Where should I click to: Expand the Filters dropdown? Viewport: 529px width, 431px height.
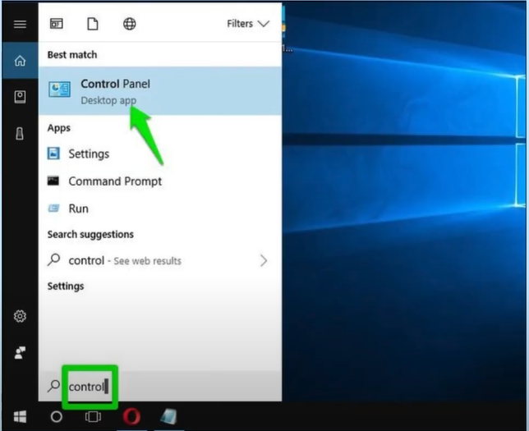pyautogui.click(x=248, y=24)
